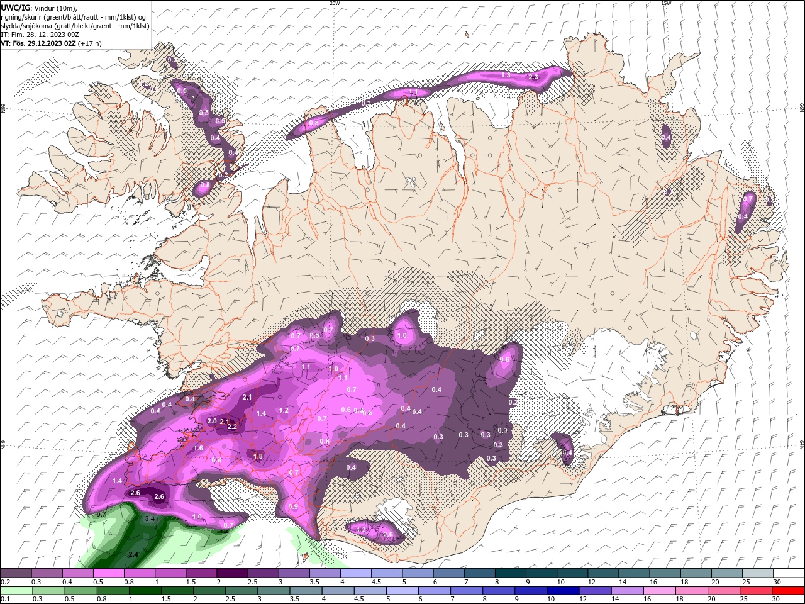This screenshot has height=604, width=805.
Task: Click the 2.4 rain value on map
Action: point(133,554)
